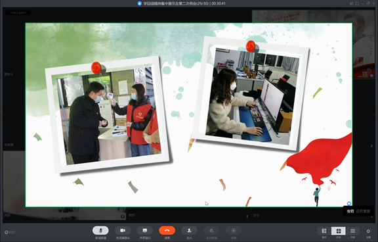This screenshot has height=242, width=378.
Task: Switch to speaker layout view
Action: 324,231
